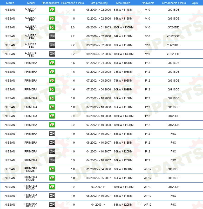Click the 82kW / 112KM power value
This screenshot has width=203, height=209.
[x=123, y=45]
